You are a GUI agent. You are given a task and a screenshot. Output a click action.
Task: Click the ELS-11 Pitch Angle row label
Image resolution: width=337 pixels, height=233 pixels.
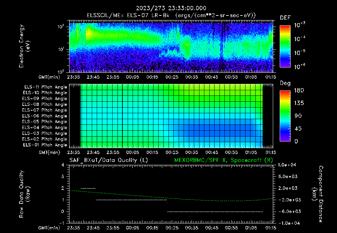point(45,87)
